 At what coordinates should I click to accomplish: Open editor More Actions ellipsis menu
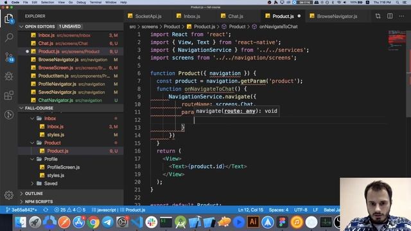point(401,16)
